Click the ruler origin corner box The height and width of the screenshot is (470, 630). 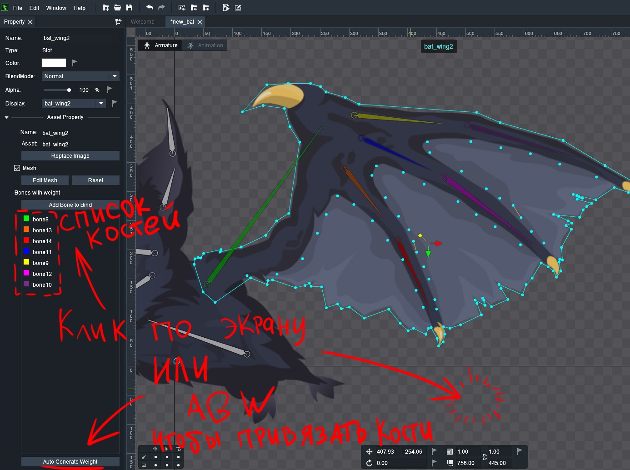[x=131, y=32]
